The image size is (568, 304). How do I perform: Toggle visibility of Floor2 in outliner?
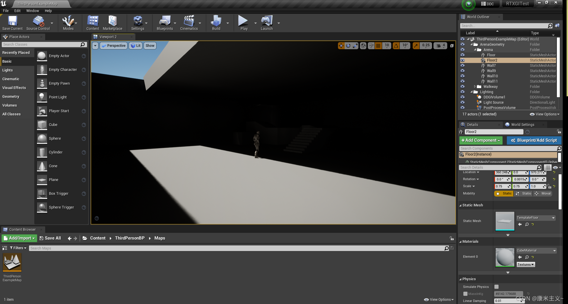tap(462, 60)
